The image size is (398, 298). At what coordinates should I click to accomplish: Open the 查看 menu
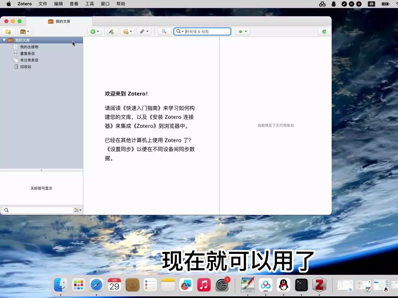click(x=74, y=4)
